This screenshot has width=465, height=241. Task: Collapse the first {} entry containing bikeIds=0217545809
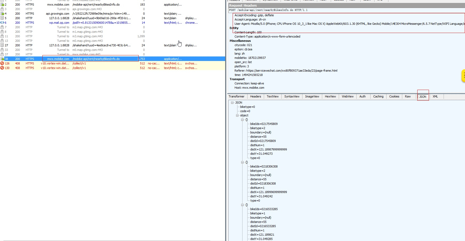[x=243, y=120]
